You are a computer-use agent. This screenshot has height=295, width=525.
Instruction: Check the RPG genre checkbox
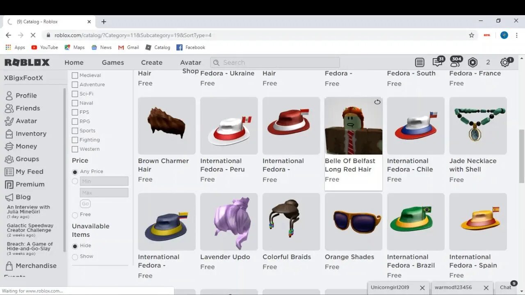(x=75, y=121)
